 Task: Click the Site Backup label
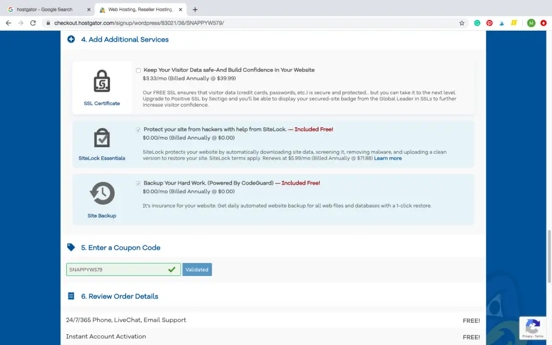(102, 216)
